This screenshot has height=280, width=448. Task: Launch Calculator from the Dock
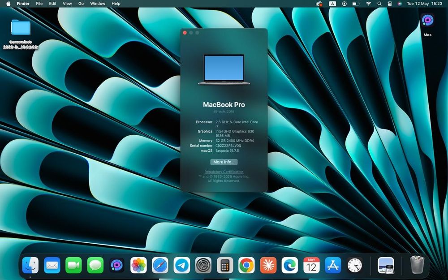pos(225,265)
